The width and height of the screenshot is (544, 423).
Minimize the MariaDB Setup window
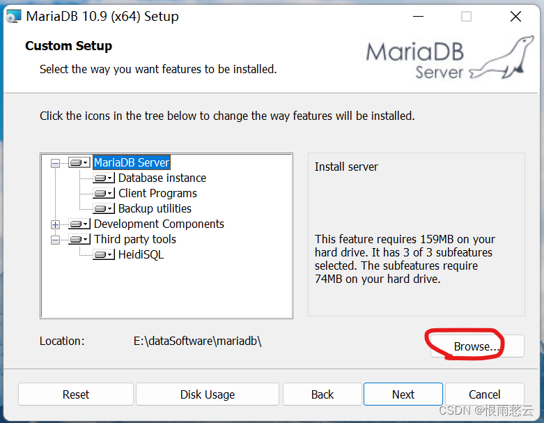(x=418, y=16)
